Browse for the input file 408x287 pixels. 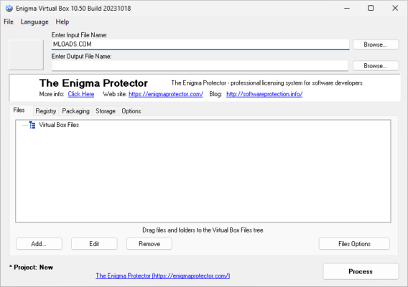click(376, 44)
